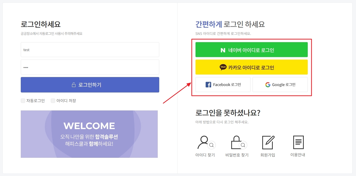Open 이용안내 document icon
The height and width of the screenshot is (176, 356).
(298, 142)
